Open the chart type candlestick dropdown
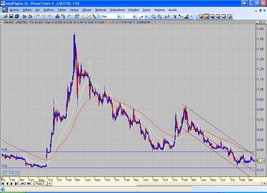Screen dimensions: 267x193 click(x=146, y=16)
